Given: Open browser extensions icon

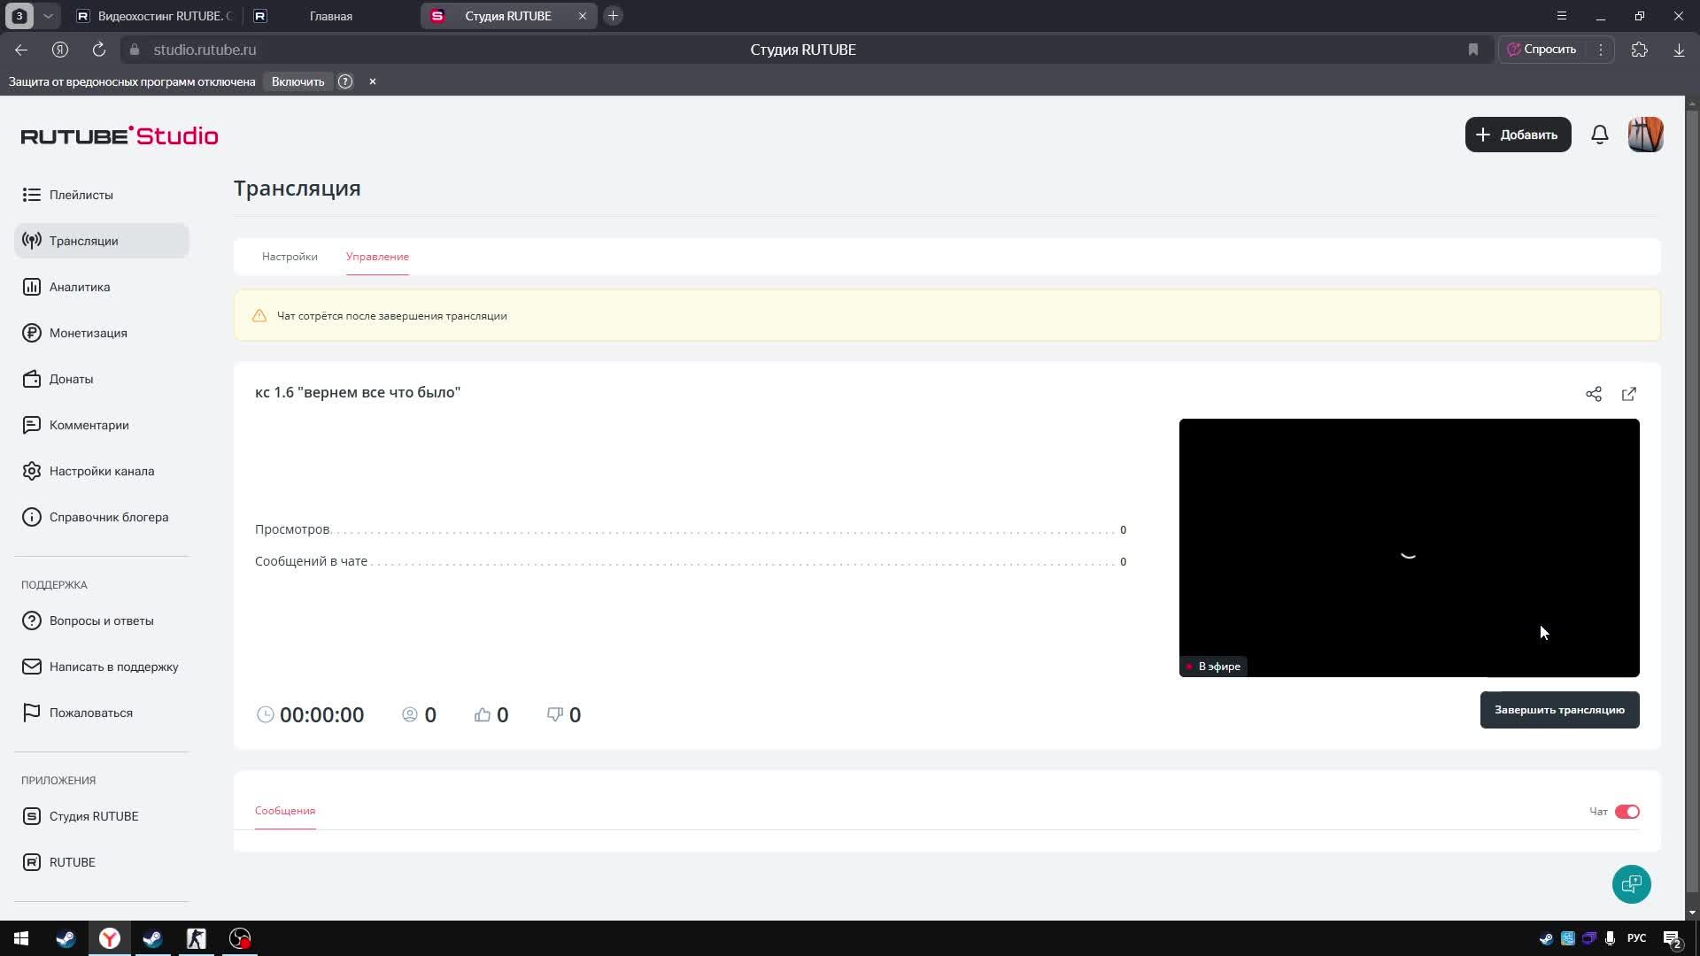Looking at the screenshot, I should (1640, 50).
